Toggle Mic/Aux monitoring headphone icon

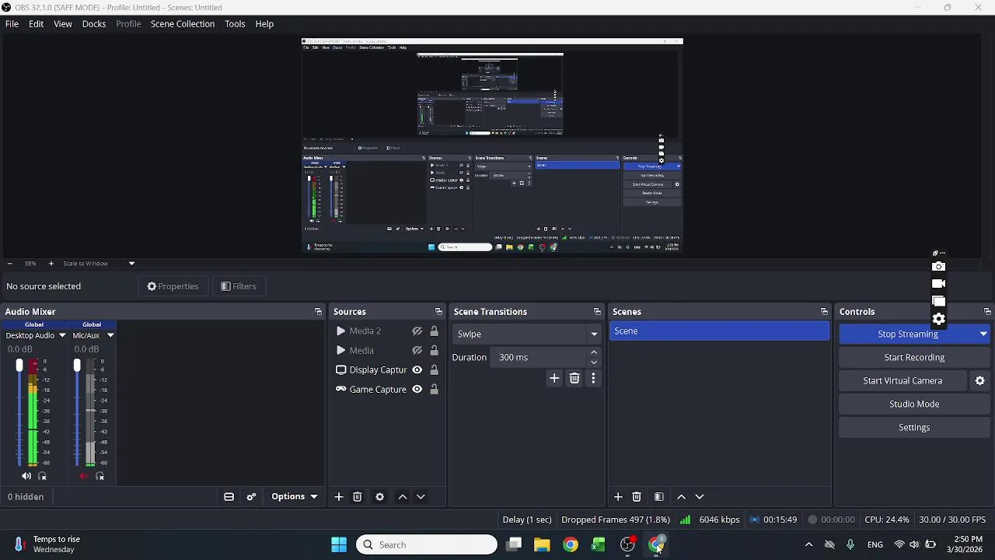click(x=100, y=476)
